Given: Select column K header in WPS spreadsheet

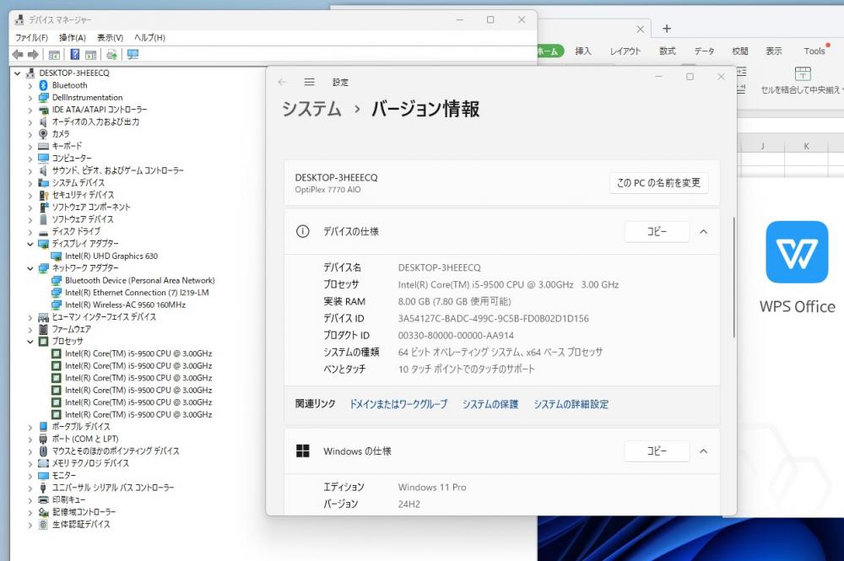Looking at the screenshot, I should pyautogui.click(x=806, y=146).
